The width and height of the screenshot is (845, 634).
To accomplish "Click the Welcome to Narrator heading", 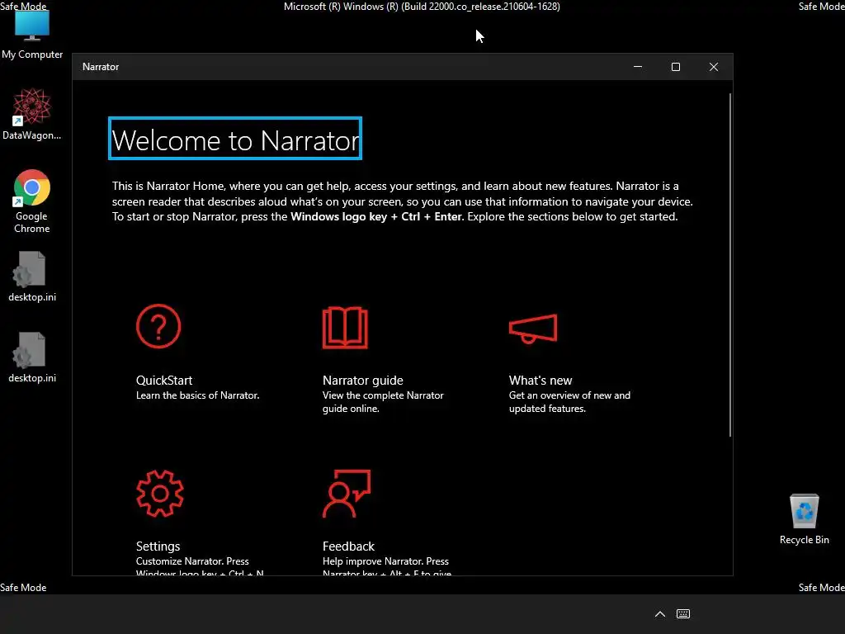I will pyautogui.click(x=235, y=139).
